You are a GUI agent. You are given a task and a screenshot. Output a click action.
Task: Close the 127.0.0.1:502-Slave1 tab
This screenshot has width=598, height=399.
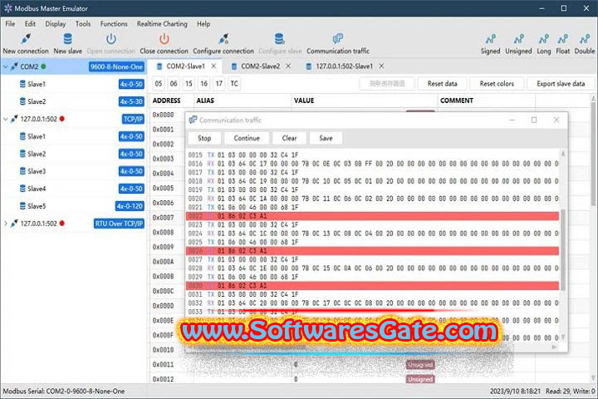click(381, 66)
